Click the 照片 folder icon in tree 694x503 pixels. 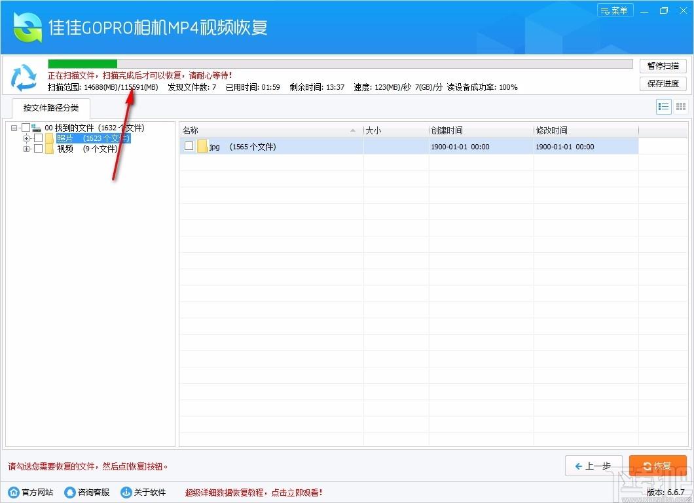point(49,138)
